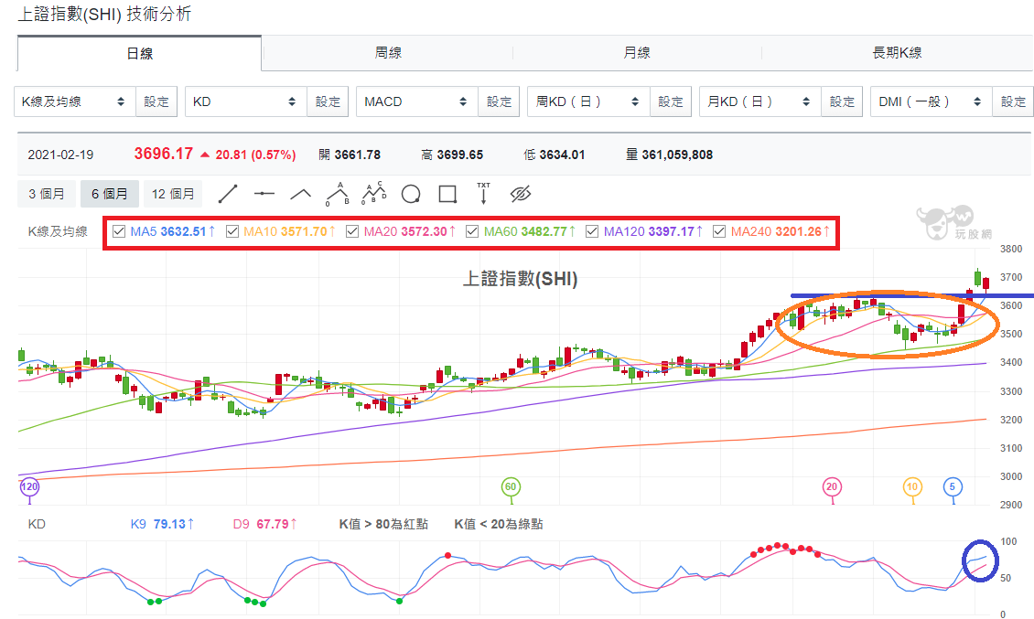Switch to the 周線 weekly tab
This screenshot has width=1034, height=619.
(388, 53)
